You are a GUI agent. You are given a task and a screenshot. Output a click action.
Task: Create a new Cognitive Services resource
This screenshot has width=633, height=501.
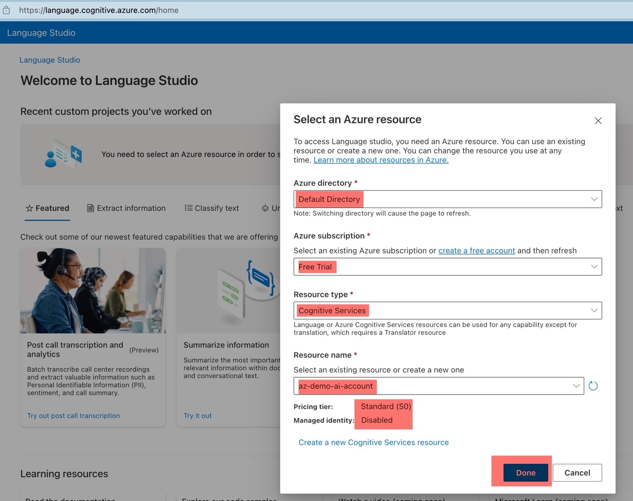373,442
